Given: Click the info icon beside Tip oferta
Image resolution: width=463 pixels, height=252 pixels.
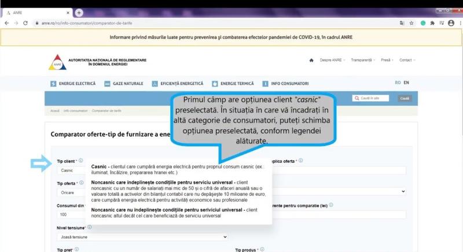Looking at the screenshot, I should (x=82, y=182).
